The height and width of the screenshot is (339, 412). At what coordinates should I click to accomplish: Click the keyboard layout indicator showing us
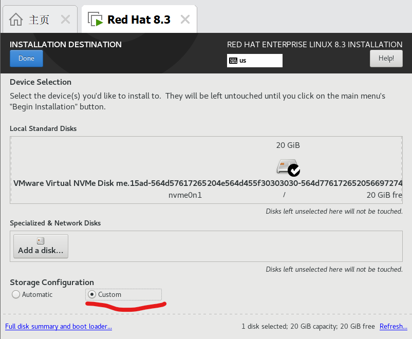[x=254, y=61]
